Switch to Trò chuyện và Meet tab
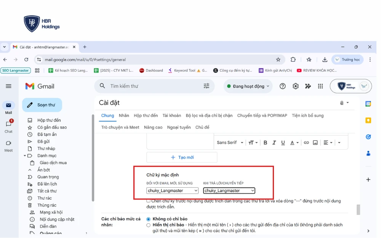 (x=120, y=127)
